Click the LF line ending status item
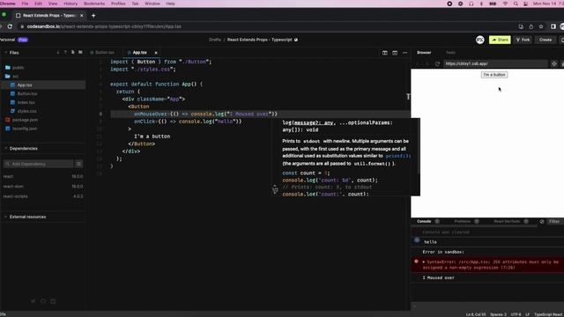 (527, 314)
